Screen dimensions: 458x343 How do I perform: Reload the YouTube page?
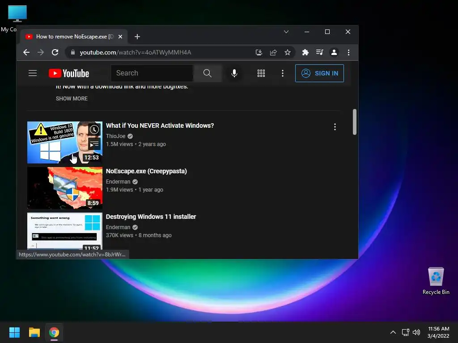(55, 52)
